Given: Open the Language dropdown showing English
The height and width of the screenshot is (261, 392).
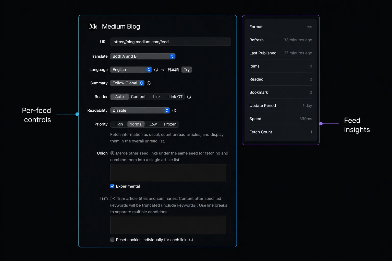Looking at the screenshot, I should (x=131, y=70).
